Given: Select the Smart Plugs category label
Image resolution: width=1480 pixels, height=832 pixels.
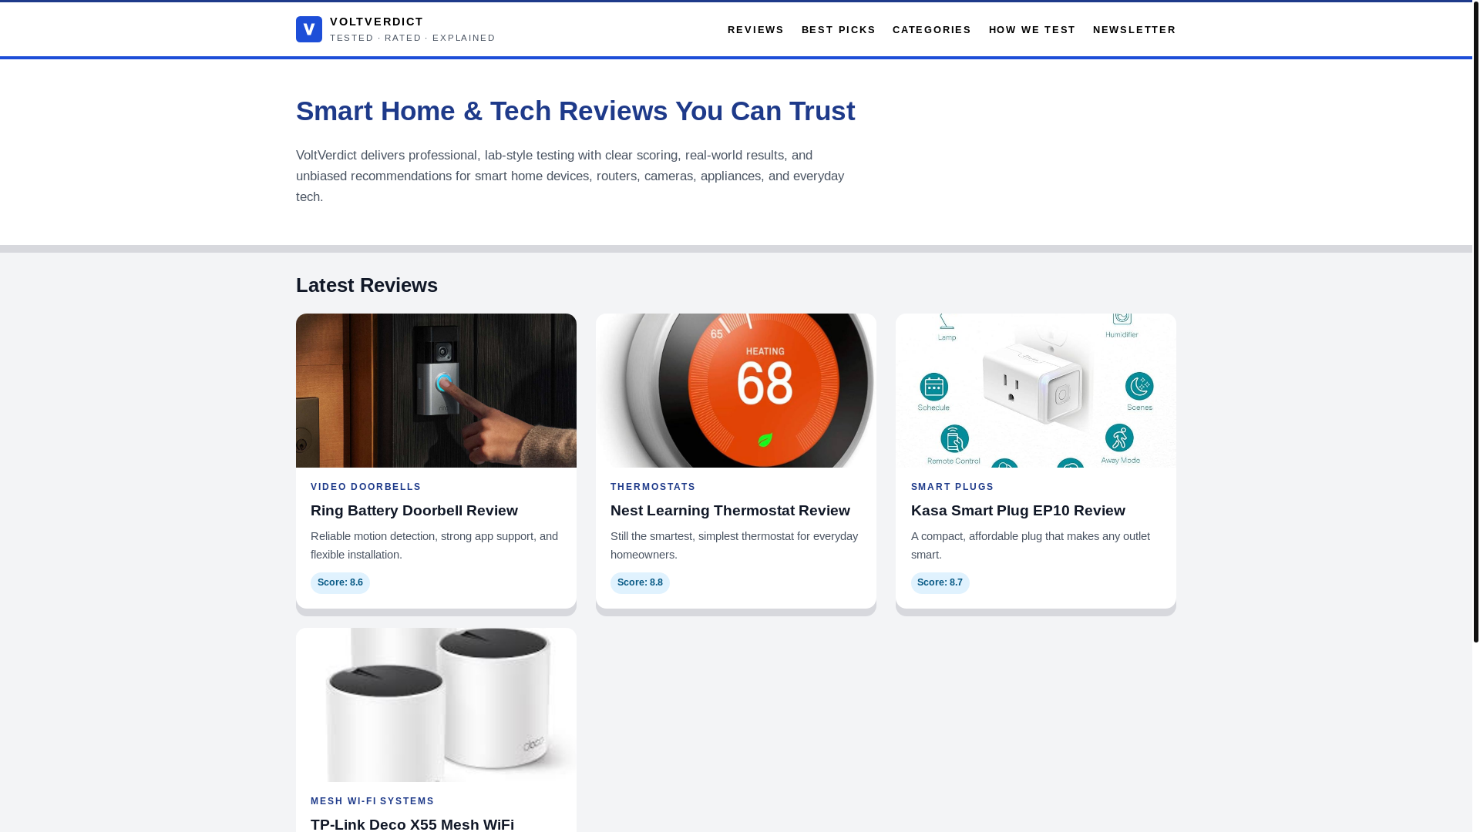Looking at the screenshot, I should coord(952,487).
